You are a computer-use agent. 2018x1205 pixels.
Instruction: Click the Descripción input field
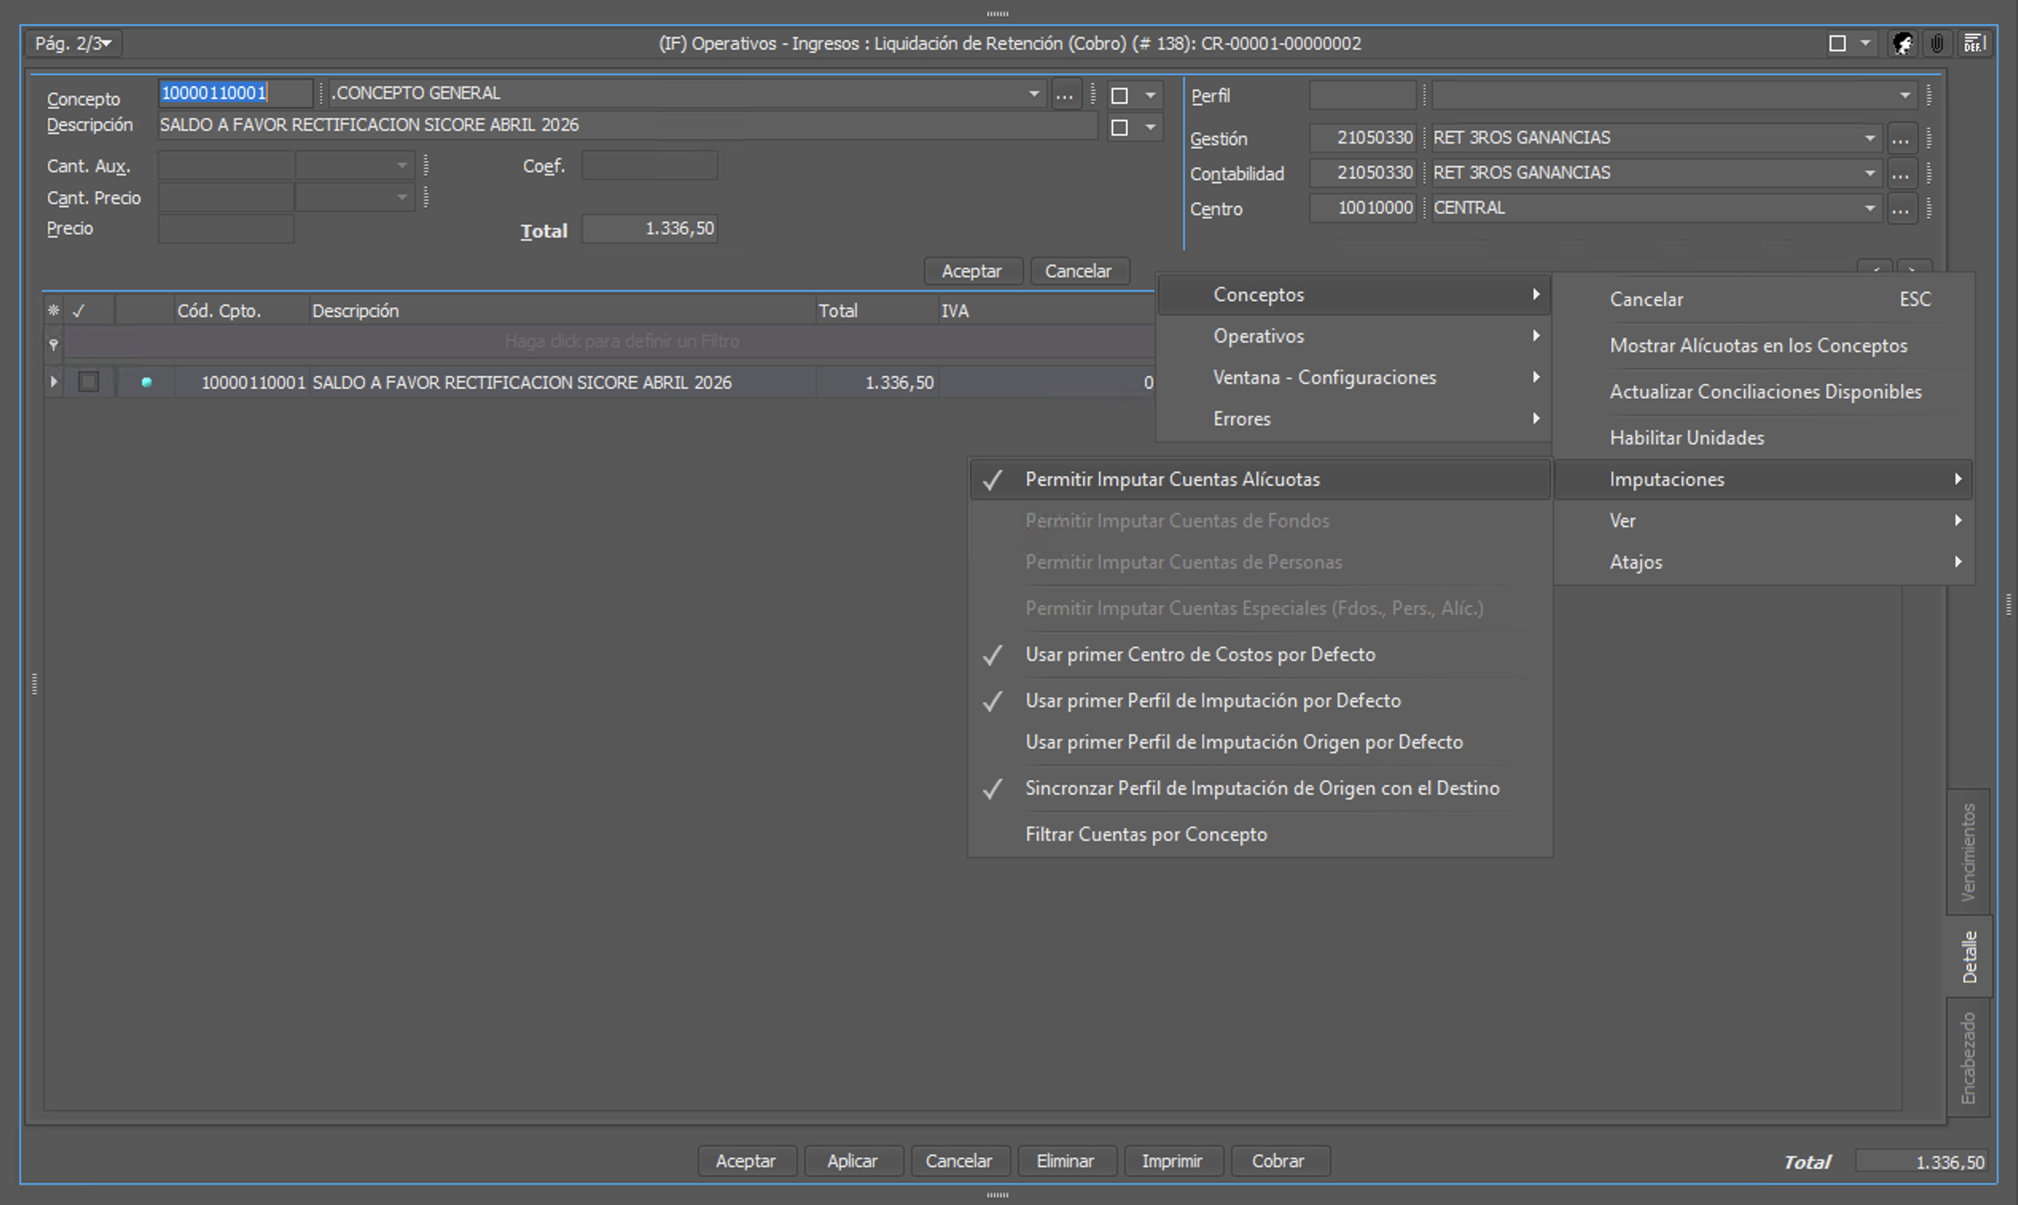pyautogui.click(x=627, y=125)
